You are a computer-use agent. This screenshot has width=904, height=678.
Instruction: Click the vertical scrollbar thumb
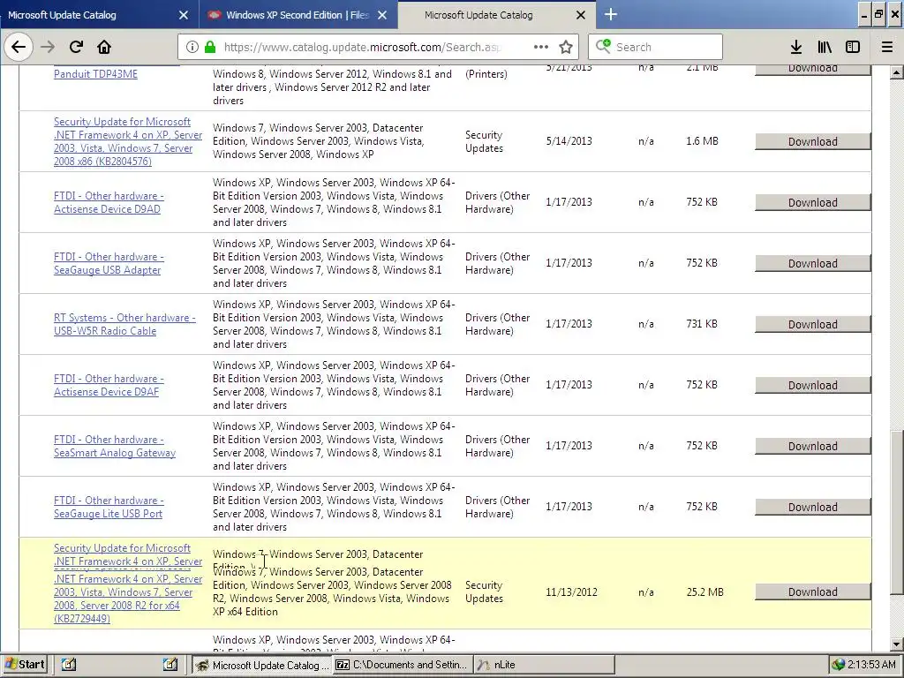click(x=897, y=513)
